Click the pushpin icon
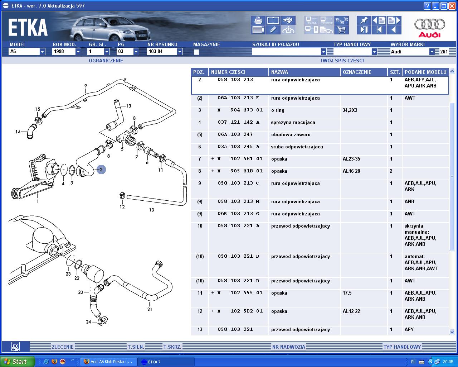Viewport: 458px width, 367px height. click(x=364, y=20)
